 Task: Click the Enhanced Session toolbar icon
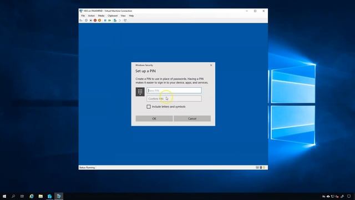(x=125, y=21)
